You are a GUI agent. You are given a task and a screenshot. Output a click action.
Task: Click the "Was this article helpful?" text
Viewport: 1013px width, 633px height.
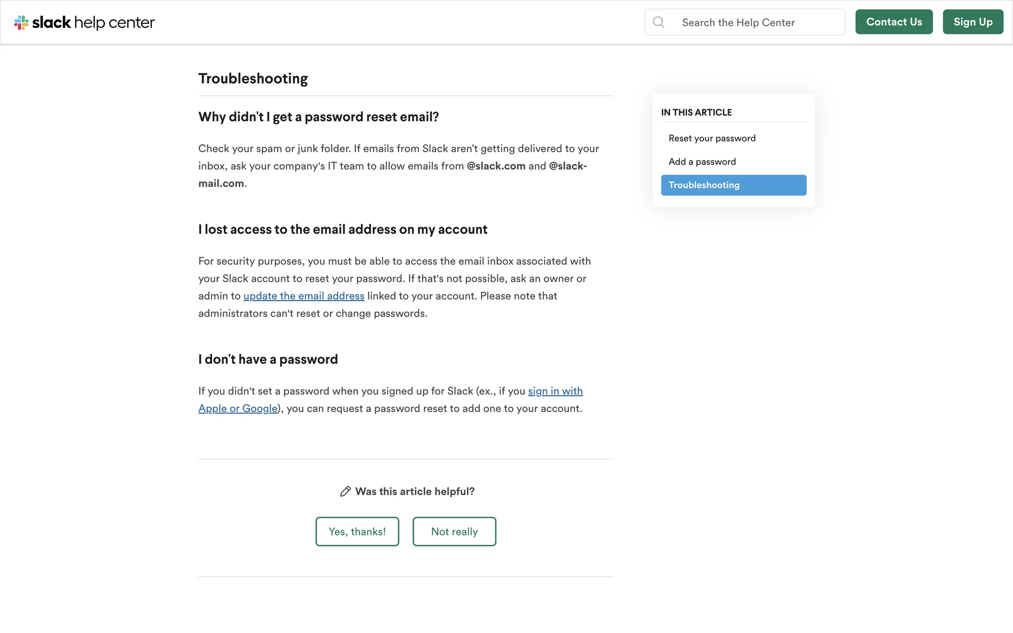[x=415, y=492]
